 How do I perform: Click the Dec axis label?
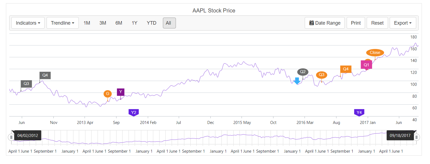click(x=211, y=123)
